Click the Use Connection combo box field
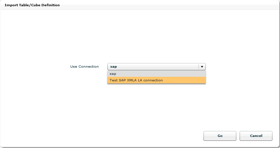The width and height of the screenshot is (280, 148). tap(157, 67)
